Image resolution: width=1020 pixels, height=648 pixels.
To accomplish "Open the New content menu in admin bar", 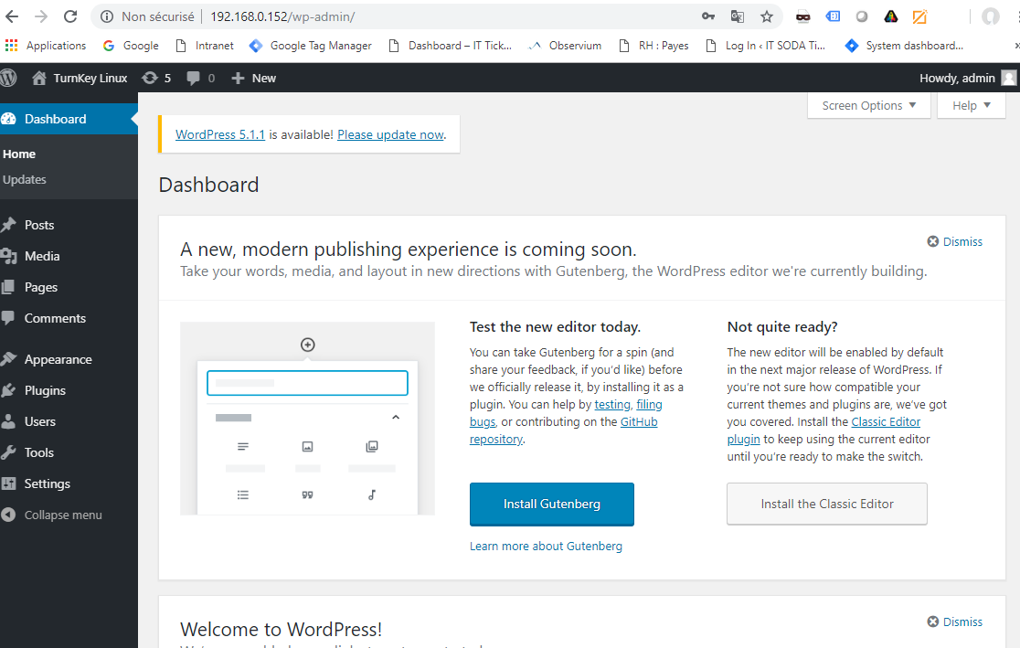I will click(x=254, y=78).
